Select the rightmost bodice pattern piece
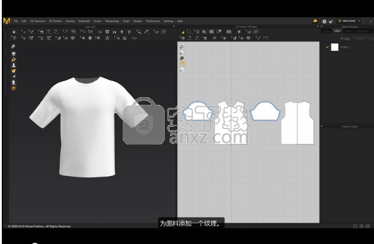 [298, 123]
